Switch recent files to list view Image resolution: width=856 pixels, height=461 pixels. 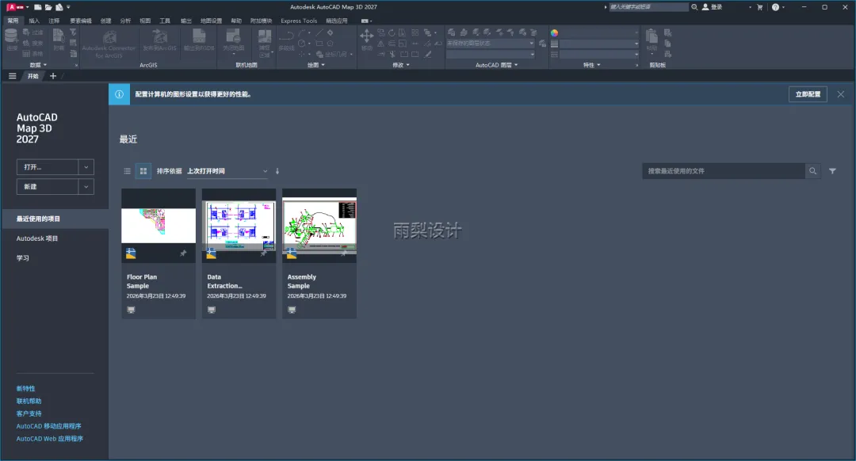(x=127, y=171)
